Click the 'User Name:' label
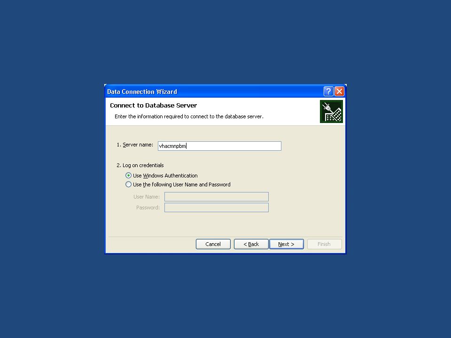Image resolution: width=451 pixels, height=338 pixels. click(x=147, y=197)
